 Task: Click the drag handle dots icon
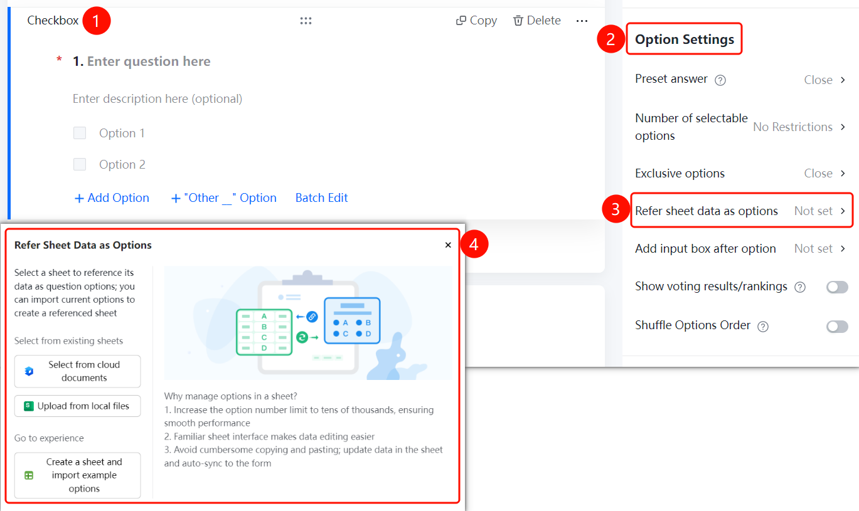click(306, 21)
